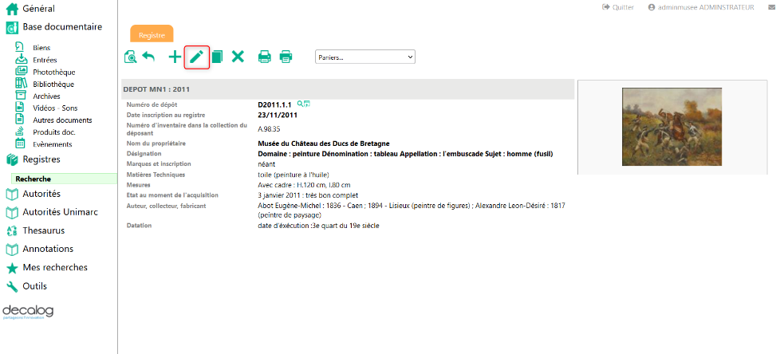The height and width of the screenshot is (354, 780).
Task: Expand the Registres section
Action: click(41, 159)
